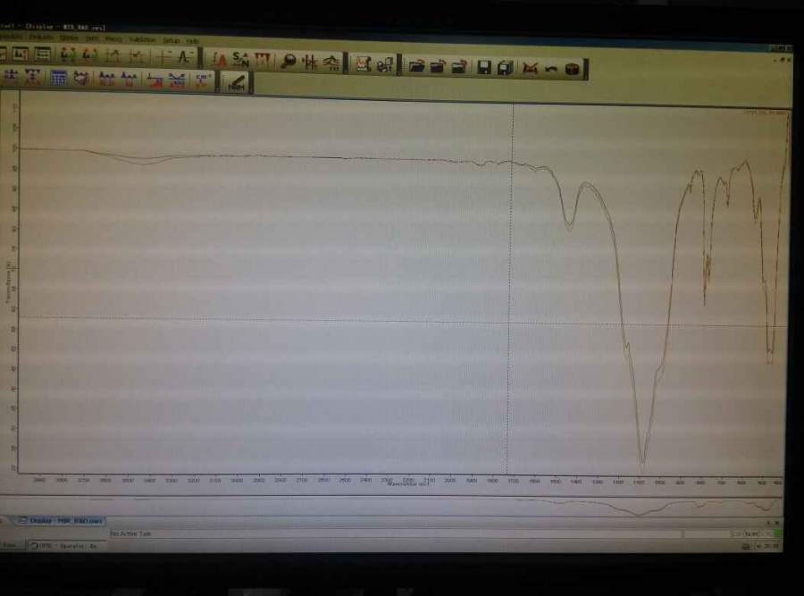Click the red and blue crossed-curves icon
The image size is (804, 596).
pyautogui.click(x=178, y=80)
